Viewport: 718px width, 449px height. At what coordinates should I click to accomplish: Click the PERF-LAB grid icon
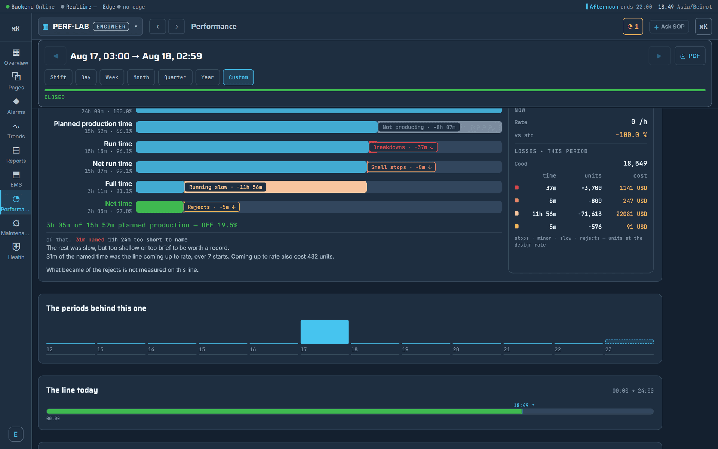46,27
